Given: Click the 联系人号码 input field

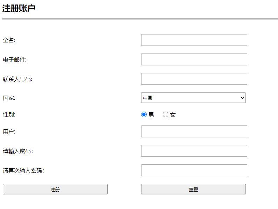Looking at the screenshot, I should tap(194, 79).
